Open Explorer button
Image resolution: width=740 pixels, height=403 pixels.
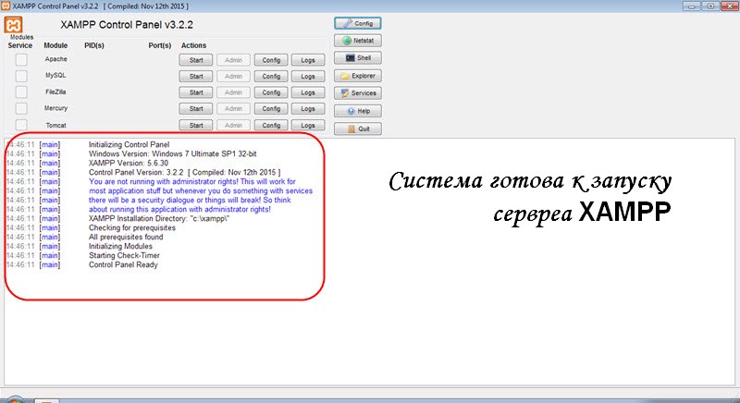358,76
